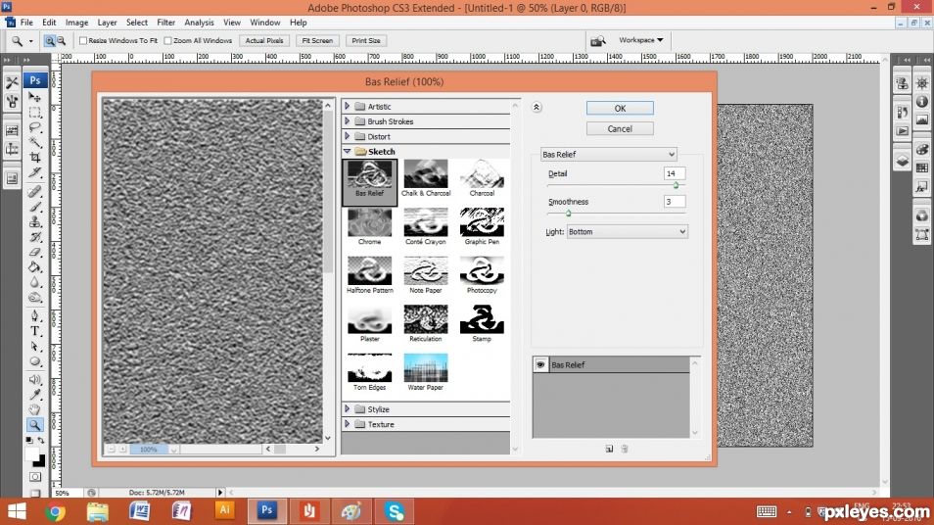Open the Bas Relief filter dropdown

coord(608,155)
